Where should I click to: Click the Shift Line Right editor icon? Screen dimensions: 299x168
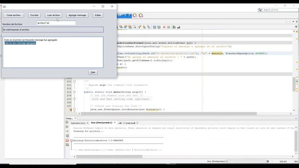159,27
